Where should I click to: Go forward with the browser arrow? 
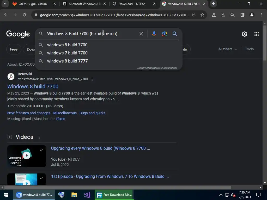coord(15,15)
